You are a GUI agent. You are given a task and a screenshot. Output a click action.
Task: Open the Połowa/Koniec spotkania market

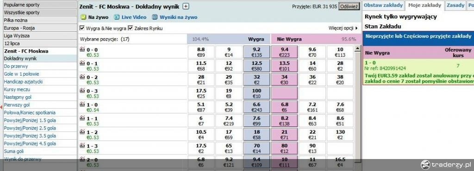30,112
